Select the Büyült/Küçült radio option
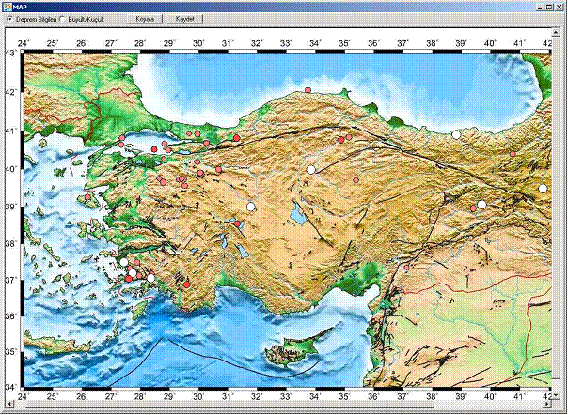 pyautogui.click(x=64, y=19)
